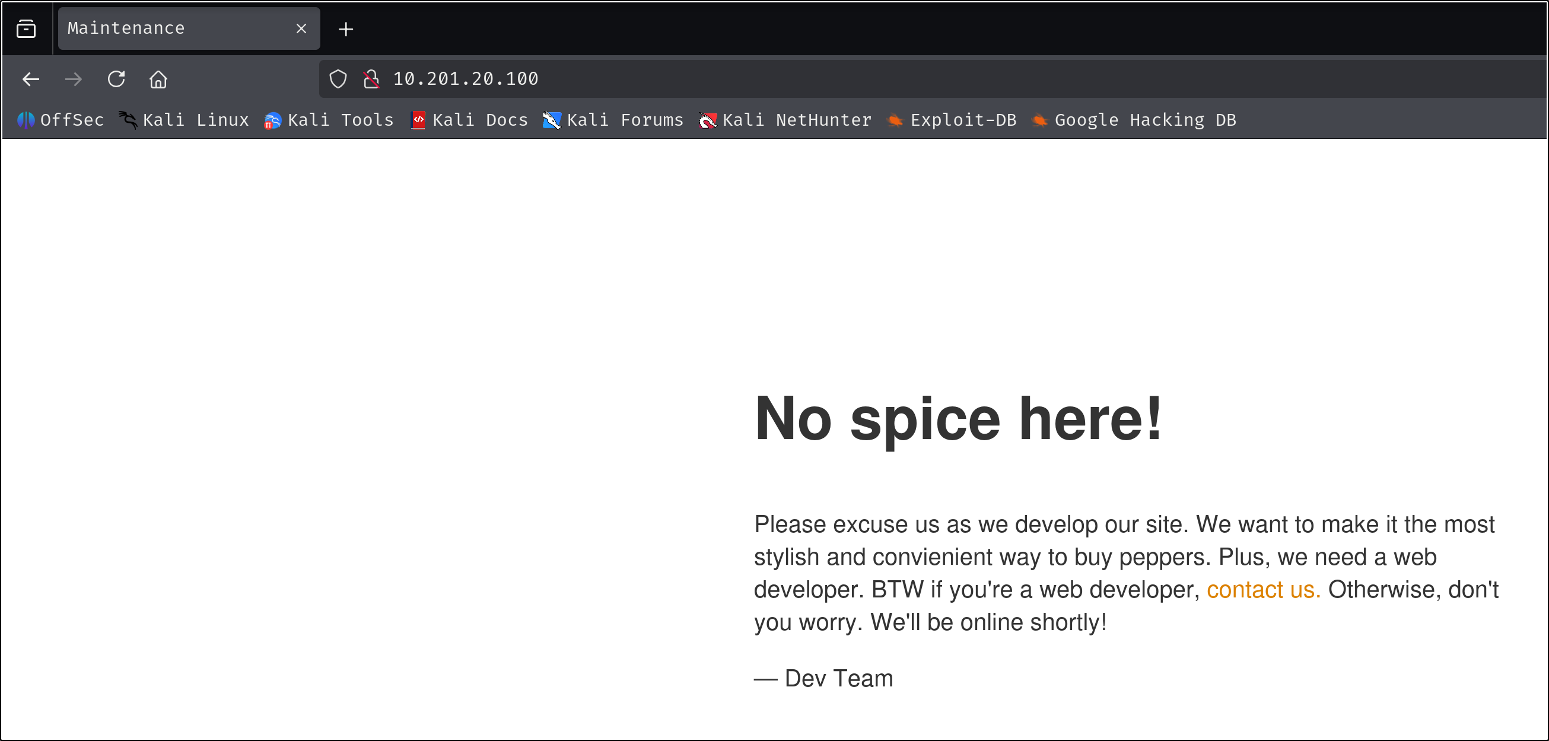The height and width of the screenshot is (741, 1549).
Task: Open the Kali Tools bookmark
Action: click(329, 120)
